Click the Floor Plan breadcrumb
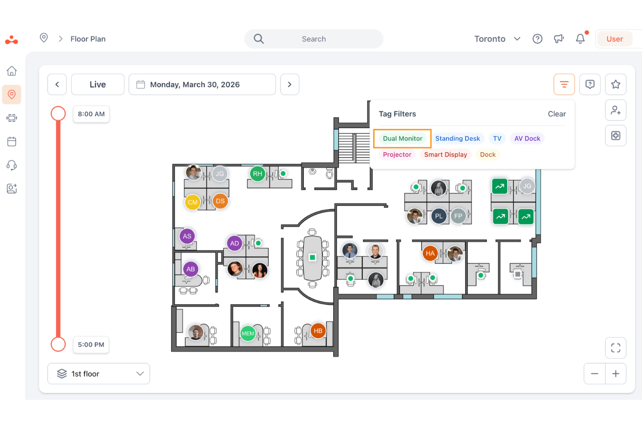Viewport: 642px width, 428px height. point(88,39)
